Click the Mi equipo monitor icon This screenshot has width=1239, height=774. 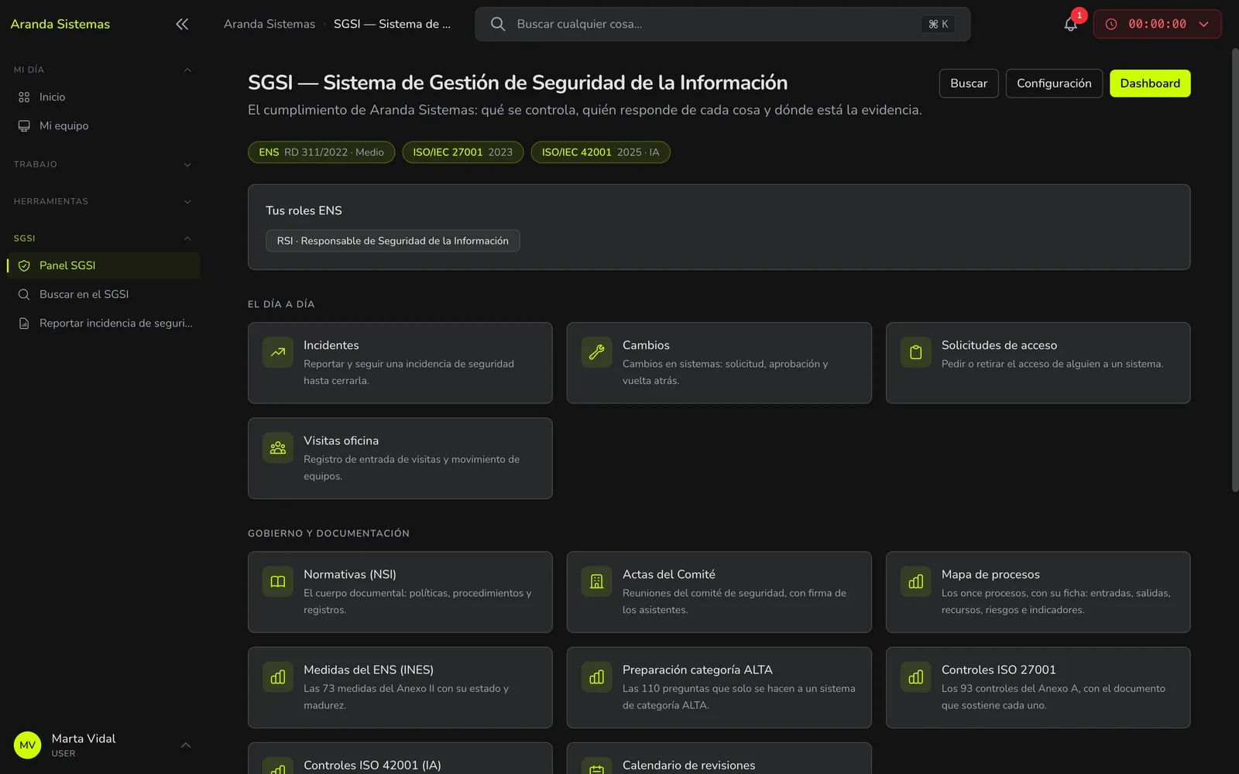(x=24, y=125)
